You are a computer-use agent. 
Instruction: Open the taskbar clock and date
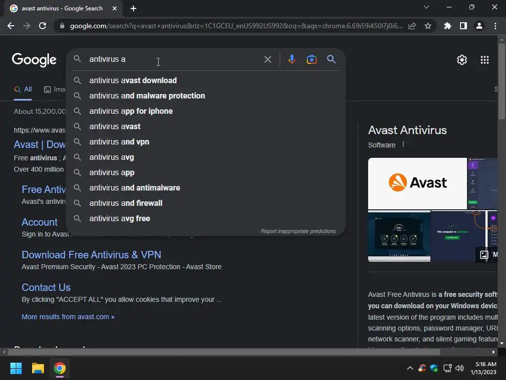pos(484,368)
